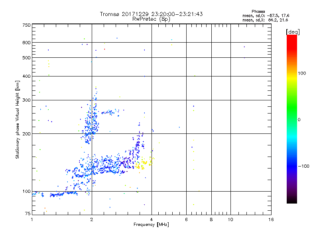Image resolution: width=319 pixels, height=239 pixels.
Task: Click the rainbow phase color bar
Action: click(x=292, y=119)
